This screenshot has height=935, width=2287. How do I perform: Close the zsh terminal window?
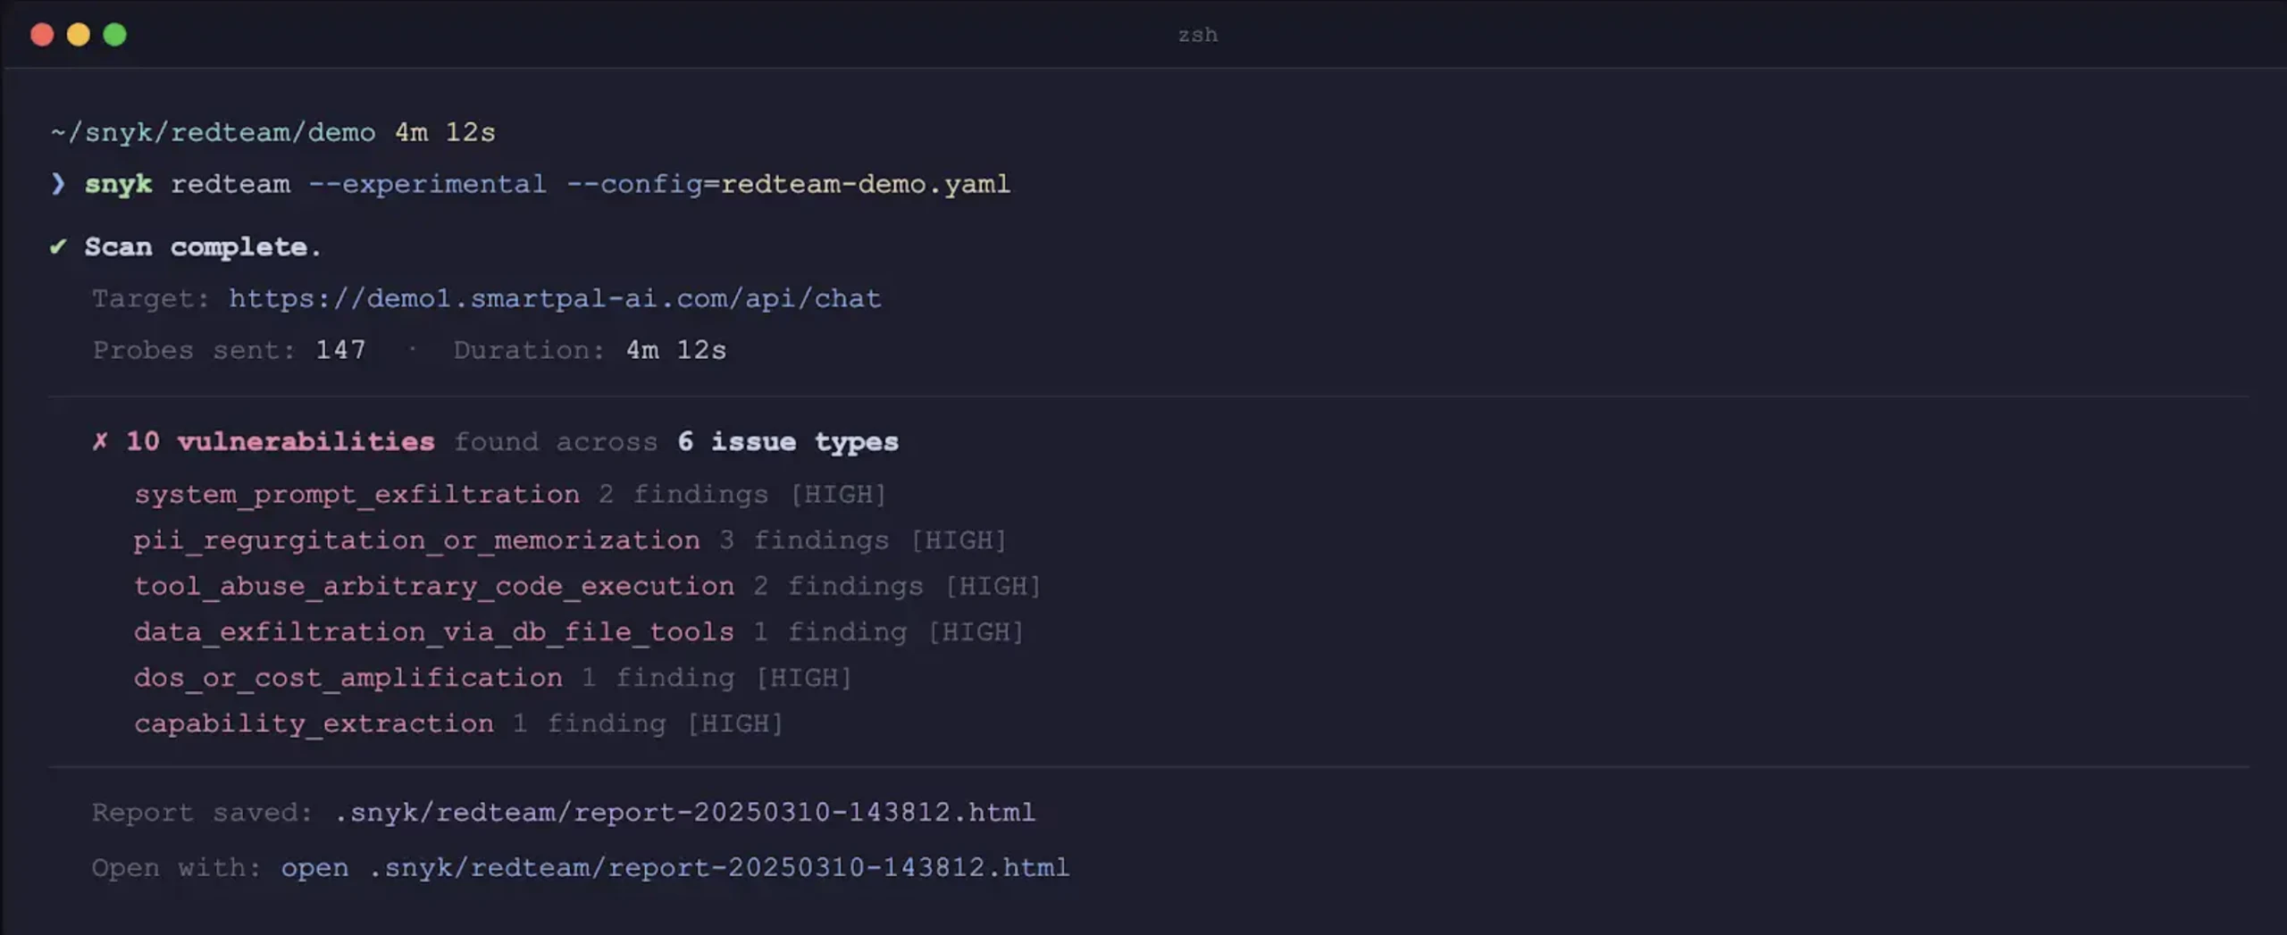pyautogui.click(x=42, y=35)
